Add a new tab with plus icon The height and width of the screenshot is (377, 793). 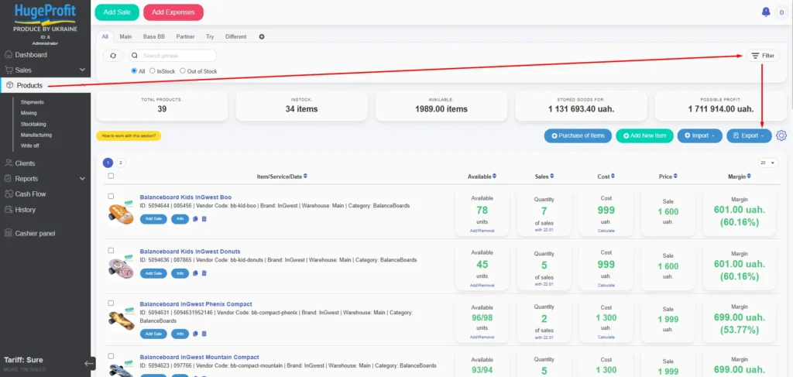pyautogui.click(x=262, y=36)
